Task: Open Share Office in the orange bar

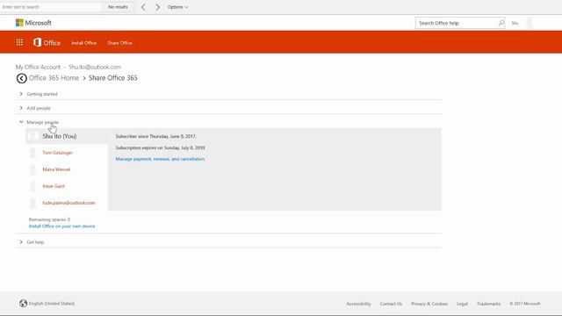Action: tap(119, 43)
